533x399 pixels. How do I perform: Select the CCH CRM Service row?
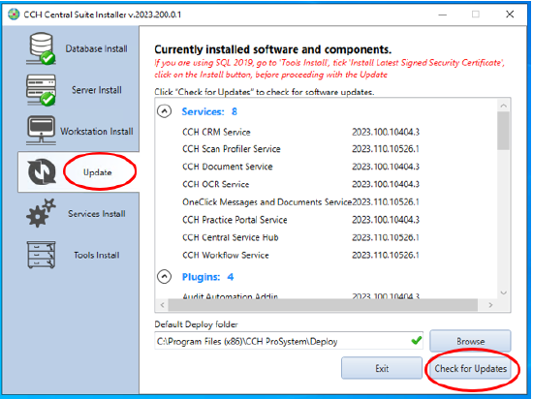(300, 132)
